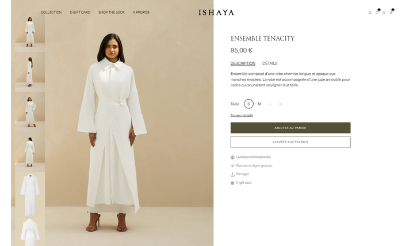
Task: Select size M
Action: pyautogui.click(x=259, y=104)
